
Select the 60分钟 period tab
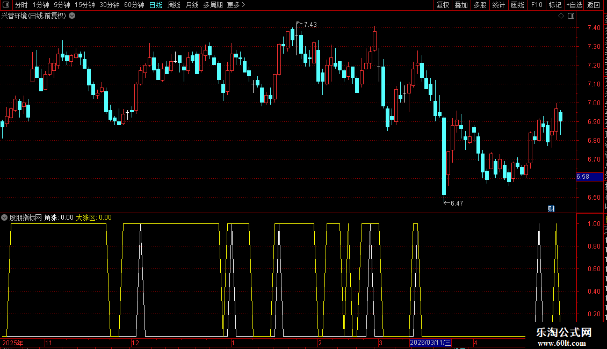(134, 5)
